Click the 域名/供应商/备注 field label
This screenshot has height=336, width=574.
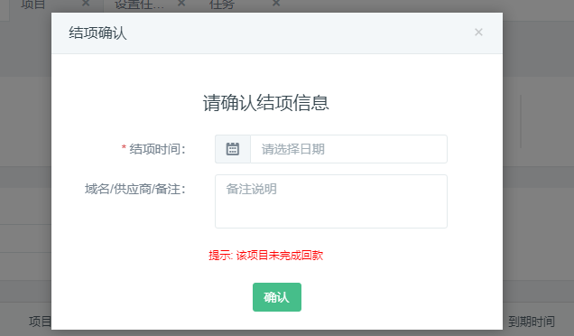click(135, 189)
